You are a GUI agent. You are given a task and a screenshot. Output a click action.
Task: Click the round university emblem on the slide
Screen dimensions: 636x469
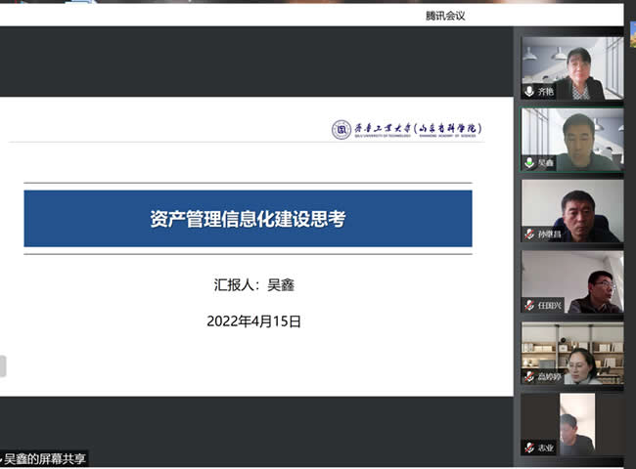pyautogui.click(x=341, y=129)
